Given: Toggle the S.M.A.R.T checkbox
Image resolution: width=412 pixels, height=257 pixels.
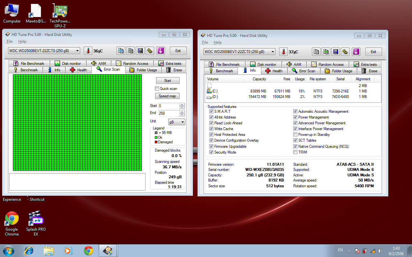Looking at the screenshot, I should (x=211, y=111).
